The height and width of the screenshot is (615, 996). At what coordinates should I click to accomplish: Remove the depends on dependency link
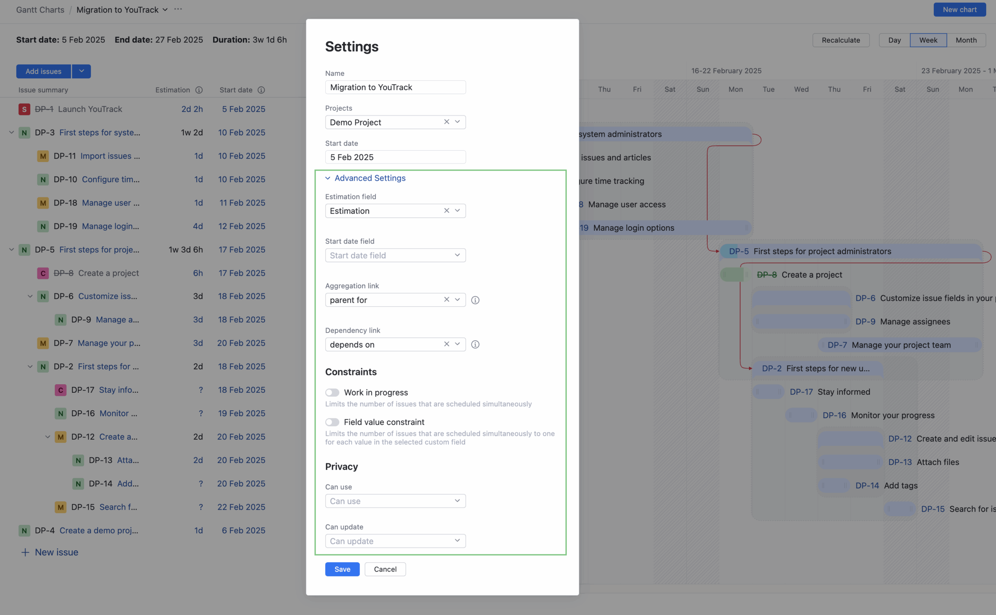(446, 344)
